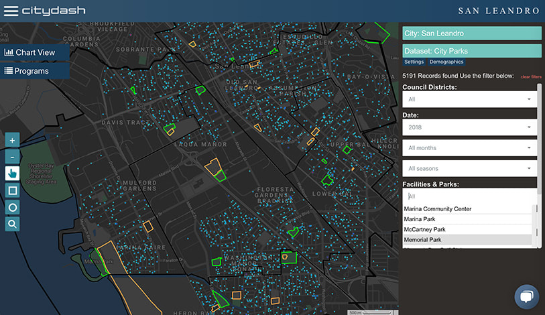Switch to the Settings tab
This screenshot has width=545, height=315.
(x=414, y=62)
